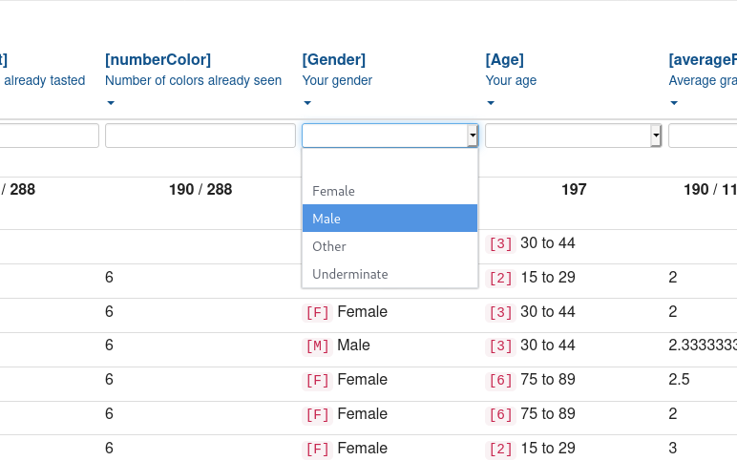Expand the Age filter dropdown
Image resolution: width=737 pixels, height=461 pixels.
click(x=655, y=136)
